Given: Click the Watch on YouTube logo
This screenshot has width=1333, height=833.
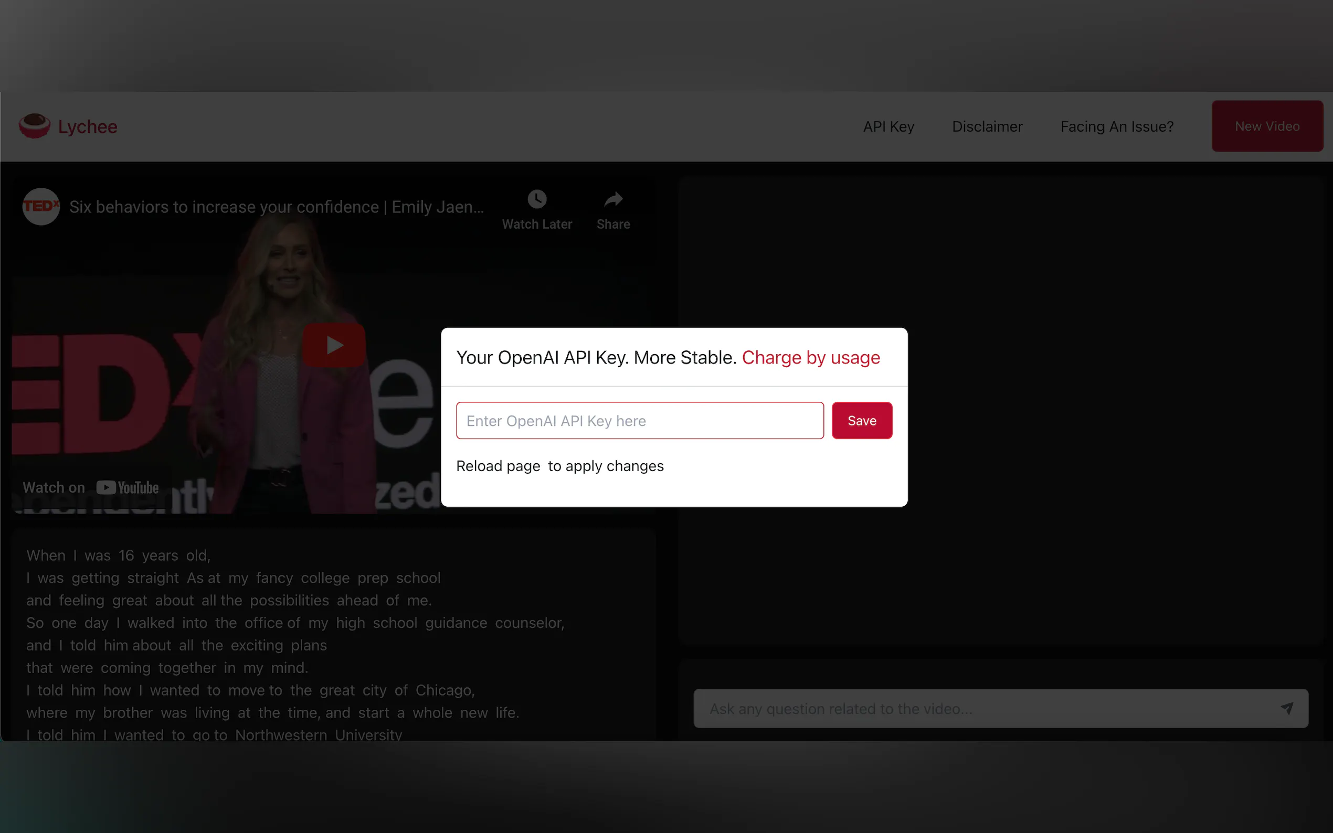Looking at the screenshot, I should click(128, 487).
